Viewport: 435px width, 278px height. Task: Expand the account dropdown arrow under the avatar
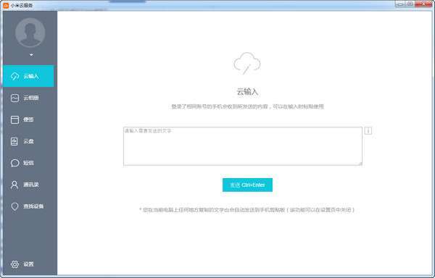pyautogui.click(x=31, y=55)
